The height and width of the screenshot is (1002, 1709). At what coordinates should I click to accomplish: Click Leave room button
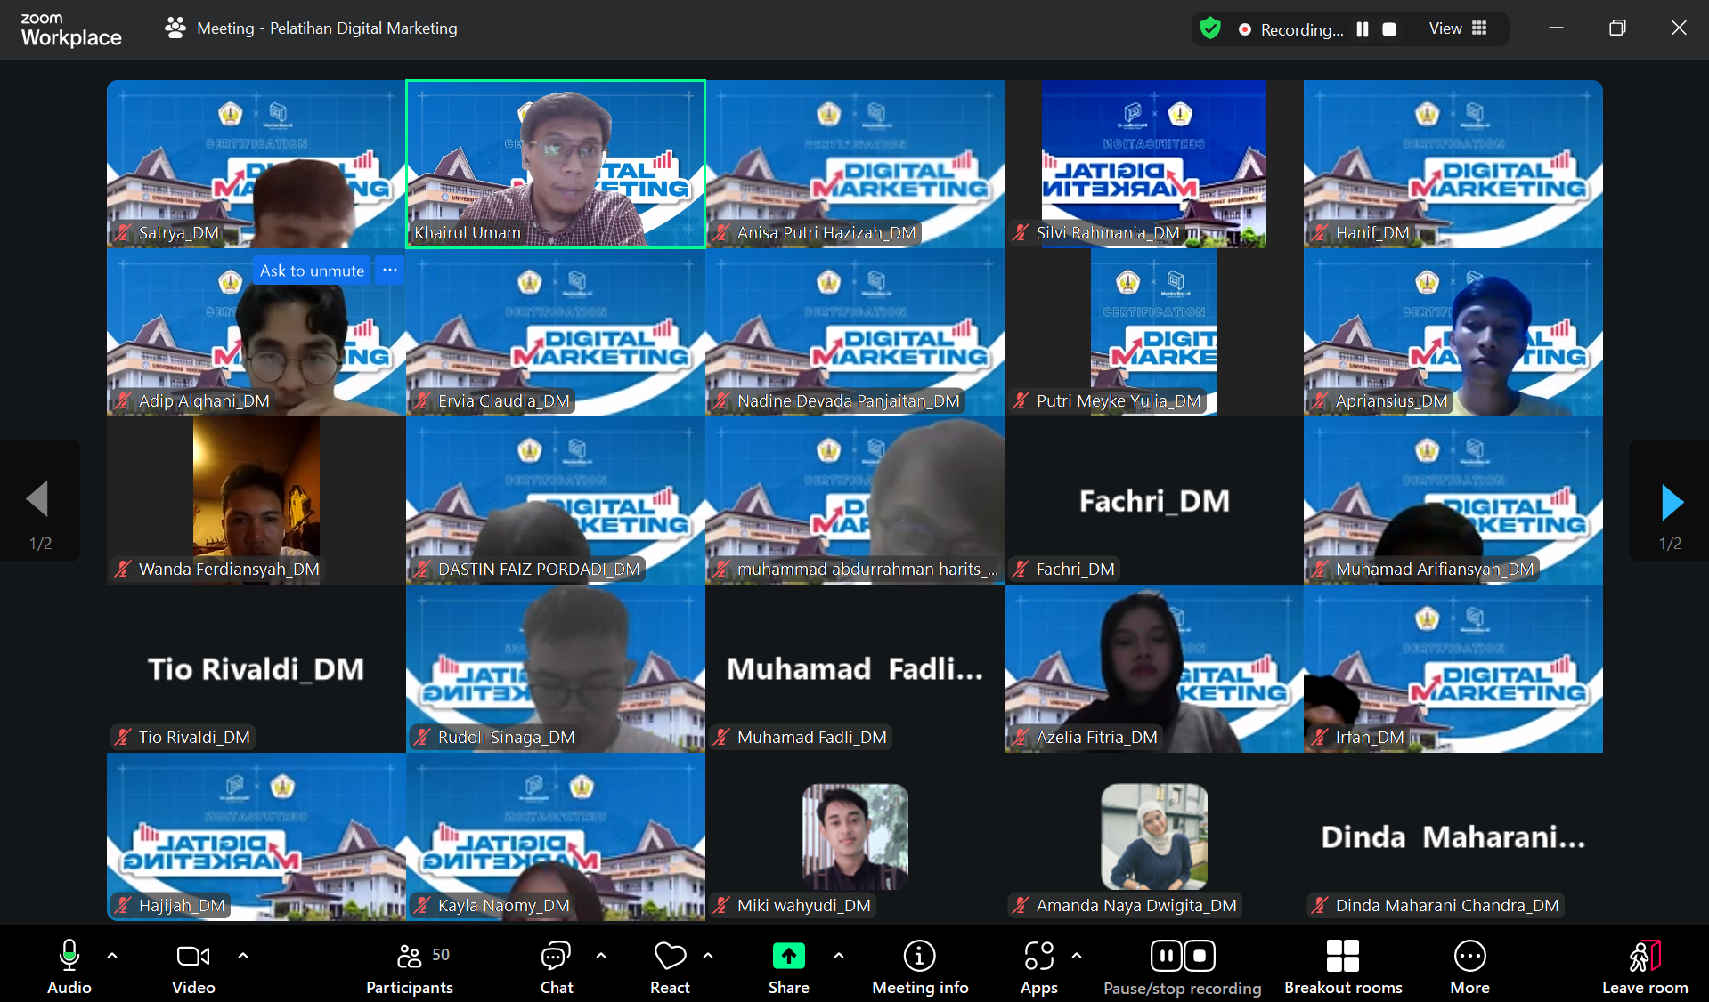[x=1644, y=966]
